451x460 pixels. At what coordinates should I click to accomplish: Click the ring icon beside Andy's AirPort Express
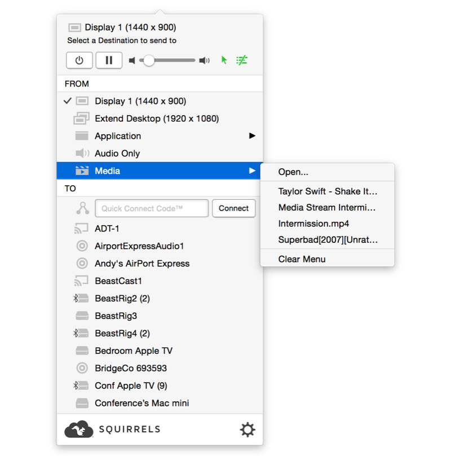tap(82, 264)
